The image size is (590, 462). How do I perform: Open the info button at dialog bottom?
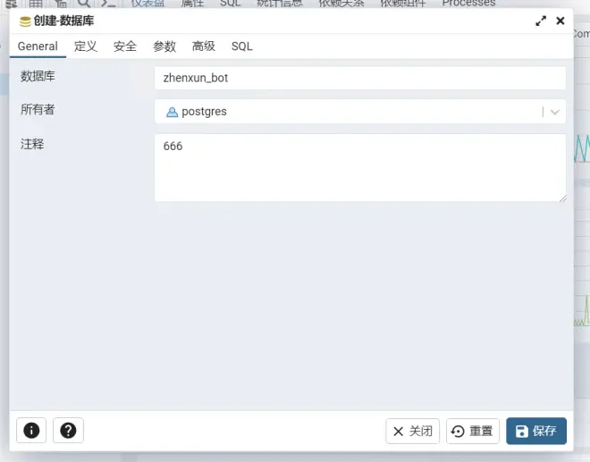point(31,431)
